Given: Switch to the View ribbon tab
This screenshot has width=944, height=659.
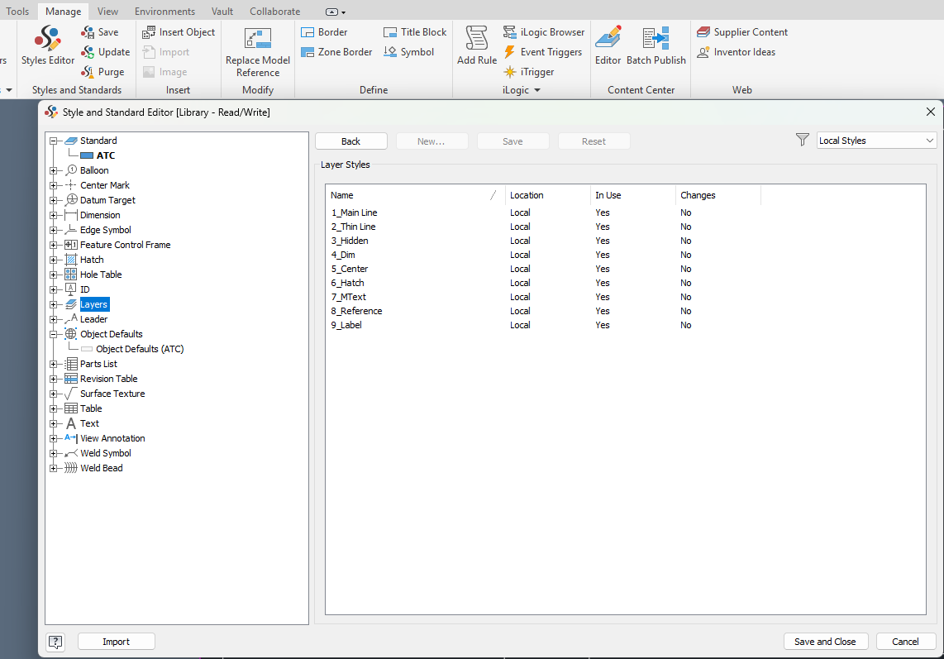Looking at the screenshot, I should [x=107, y=12].
